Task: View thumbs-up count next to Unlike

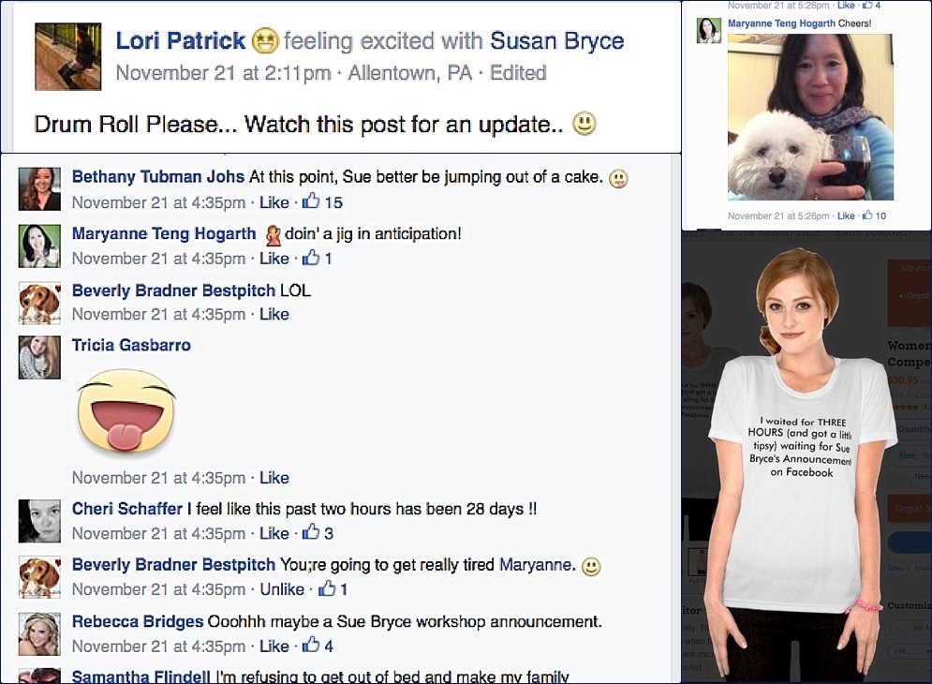Action: [333, 588]
